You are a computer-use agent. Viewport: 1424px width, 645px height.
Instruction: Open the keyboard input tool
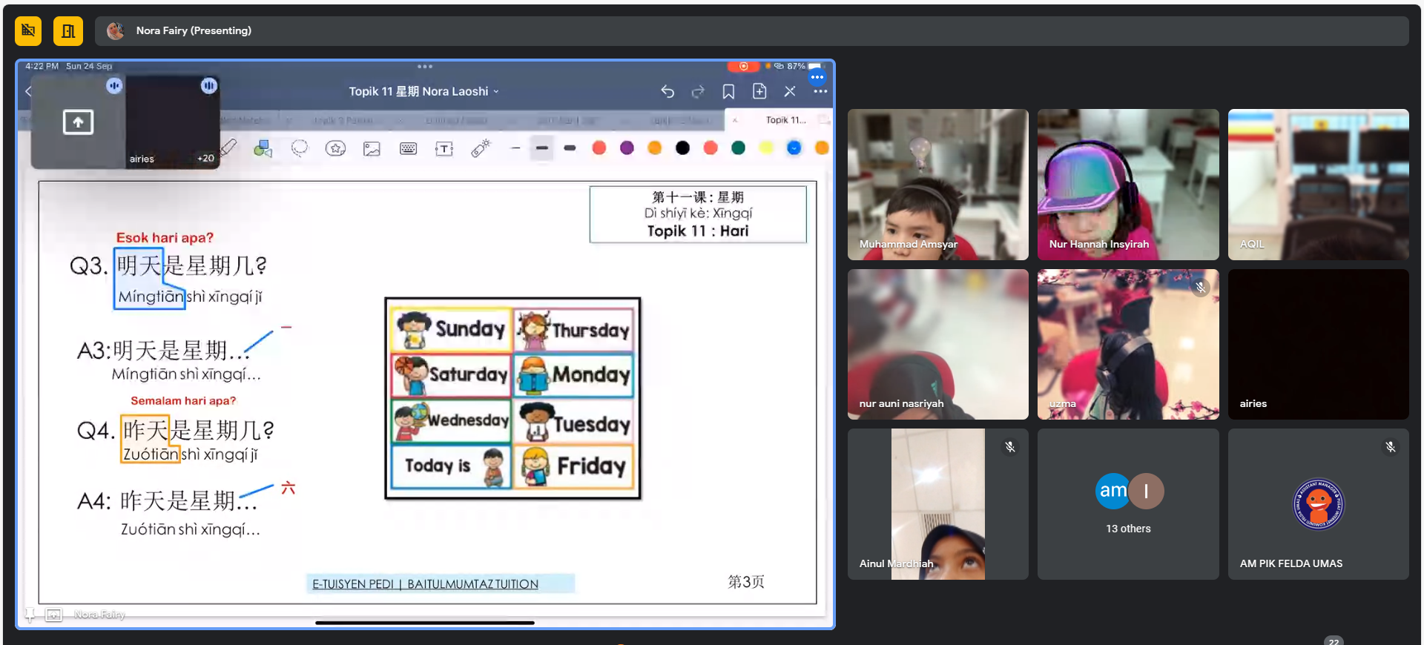[408, 149]
